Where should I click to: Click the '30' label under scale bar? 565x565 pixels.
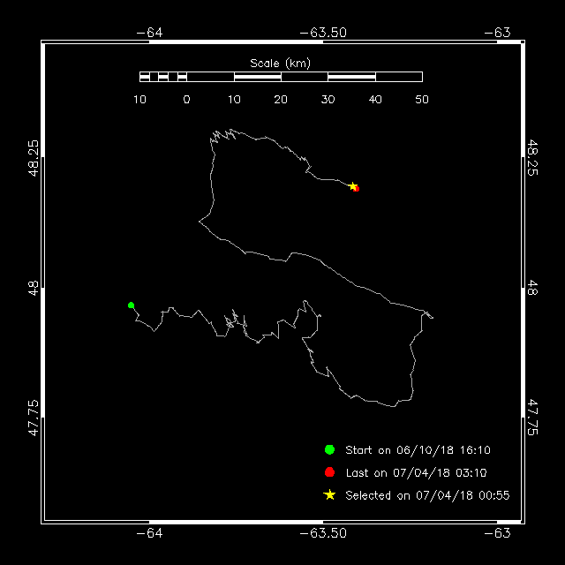(x=328, y=100)
